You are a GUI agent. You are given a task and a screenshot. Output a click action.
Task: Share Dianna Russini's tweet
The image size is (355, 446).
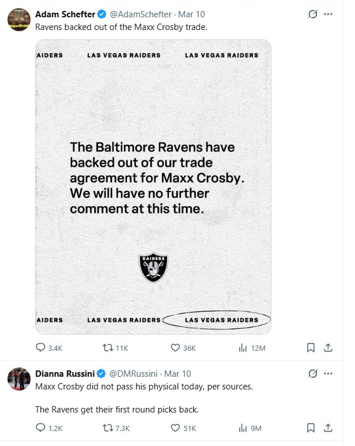pyautogui.click(x=328, y=428)
